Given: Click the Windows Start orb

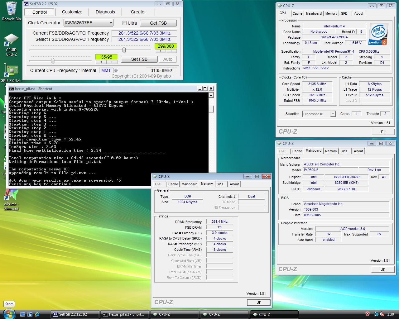Looking at the screenshot, I should coord(9,313).
